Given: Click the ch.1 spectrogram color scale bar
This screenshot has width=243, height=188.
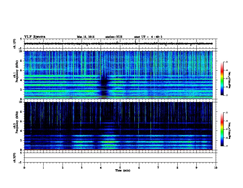Looking at the screenshot, I should pyautogui.click(x=222, y=79).
